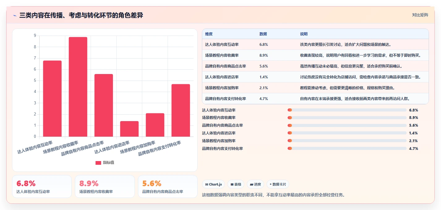The image size is (441, 210).
Task: Click the tallest chart bar, 场景教程内容收藏率
Action: 78,87
